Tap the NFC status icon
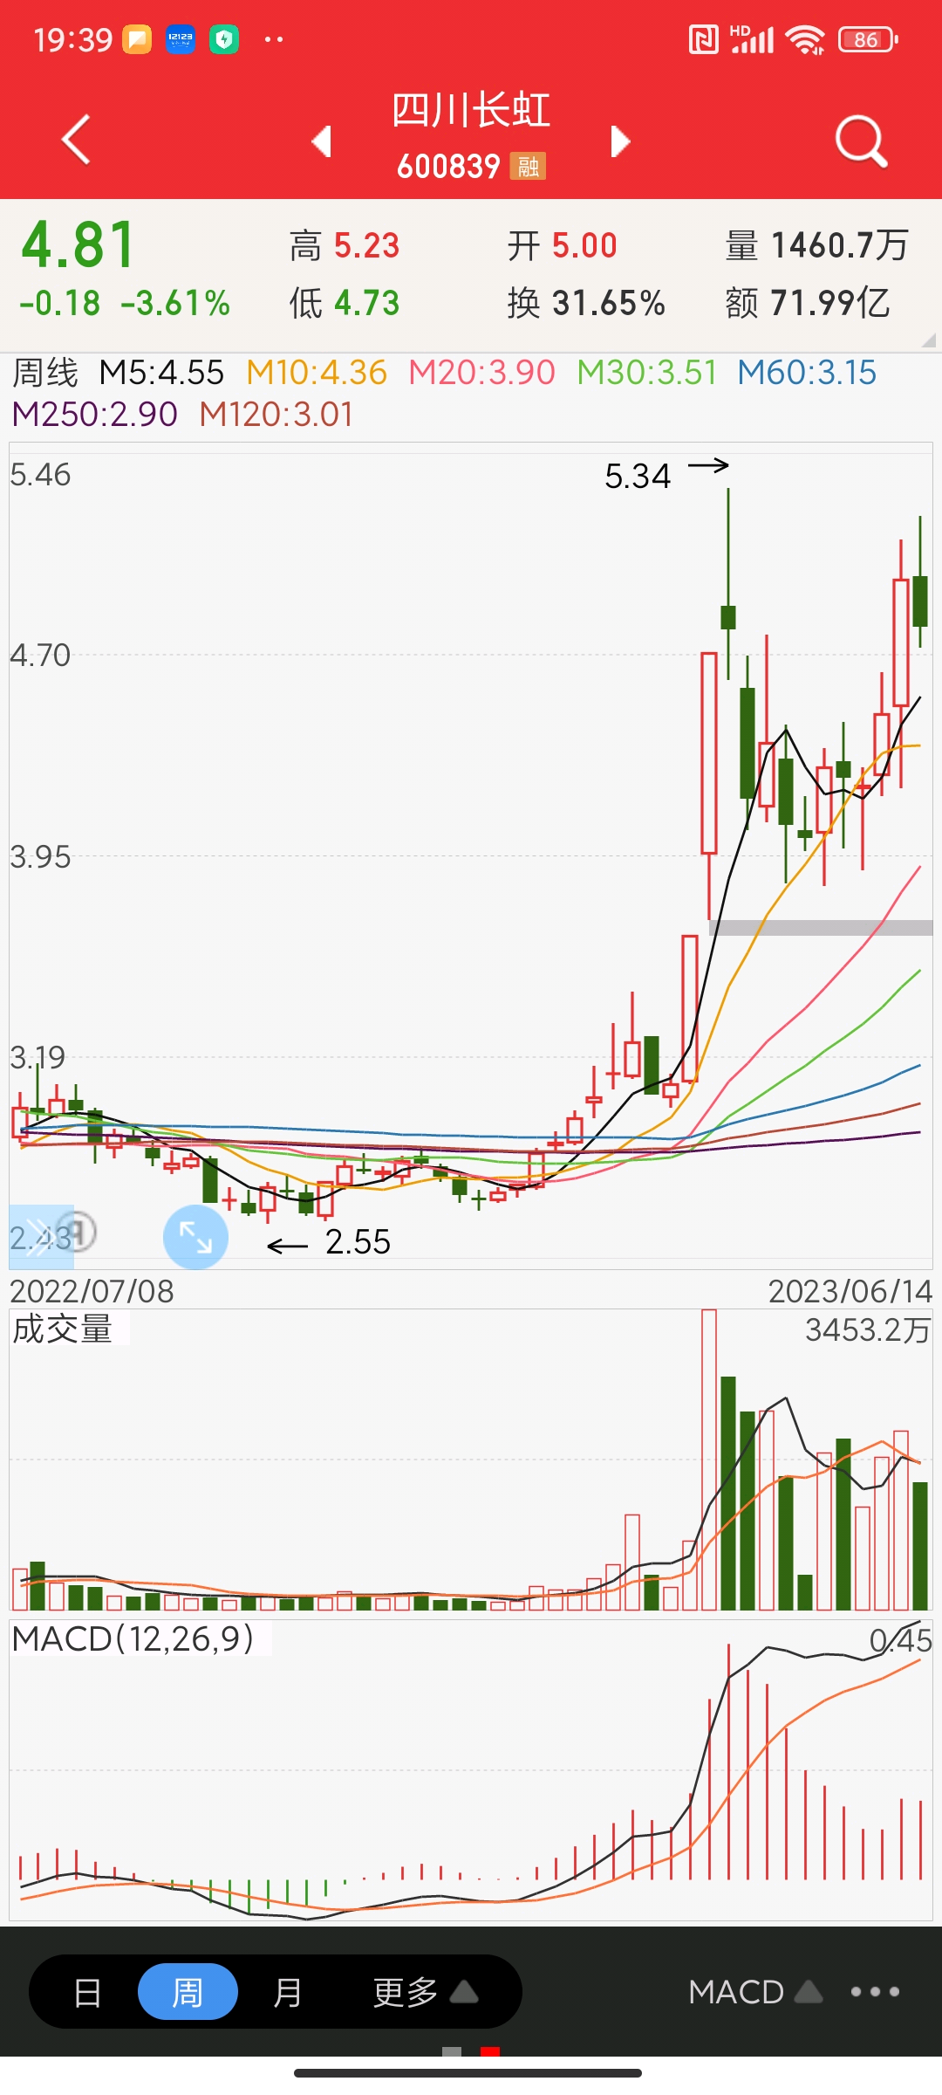Viewport: 942px width, 2095px height. pyautogui.click(x=703, y=39)
